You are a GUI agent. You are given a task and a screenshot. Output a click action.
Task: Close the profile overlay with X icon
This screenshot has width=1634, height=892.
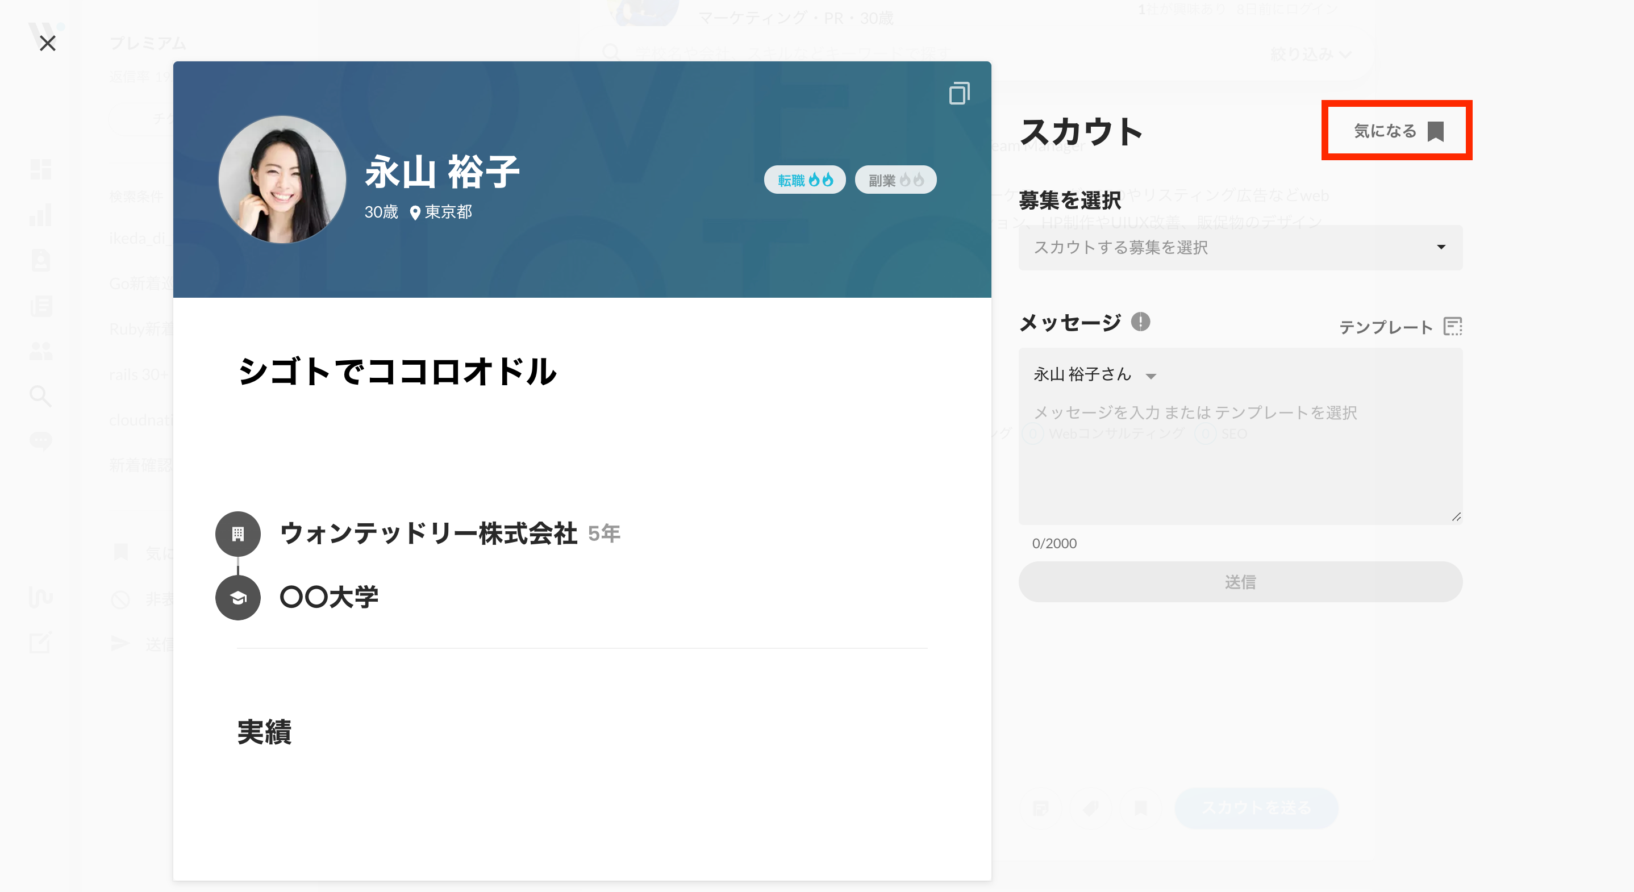click(x=48, y=43)
